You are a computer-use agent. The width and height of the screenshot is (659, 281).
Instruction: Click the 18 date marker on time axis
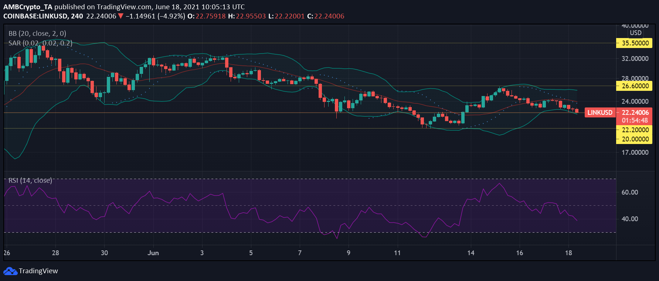[x=568, y=253]
